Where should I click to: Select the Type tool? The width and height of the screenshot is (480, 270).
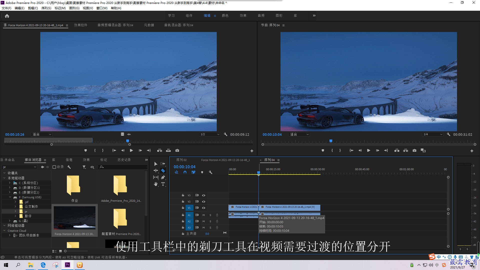pos(163,184)
